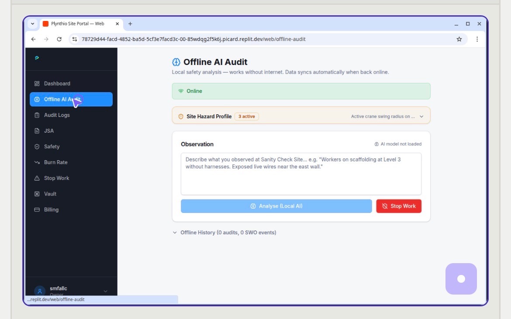Click the Vault icon in sidebar
511x319 pixels.
tap(37, 194)
